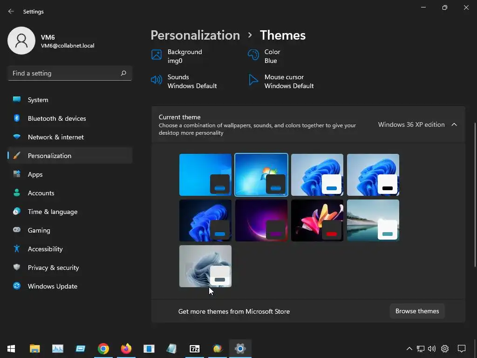The image size is (477, 358).
Task: Open the blue window app on taskbar
Action: tap(80, 349)
